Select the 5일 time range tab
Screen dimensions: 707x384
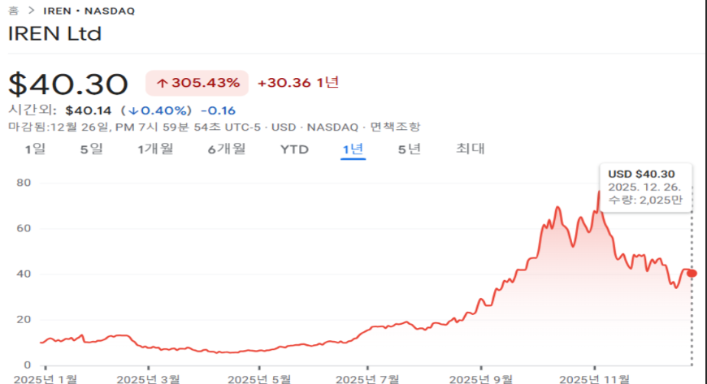(x=92, y=149)
